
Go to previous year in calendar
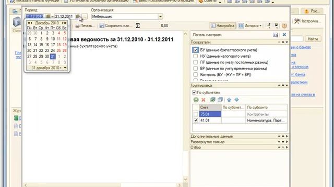29,23
